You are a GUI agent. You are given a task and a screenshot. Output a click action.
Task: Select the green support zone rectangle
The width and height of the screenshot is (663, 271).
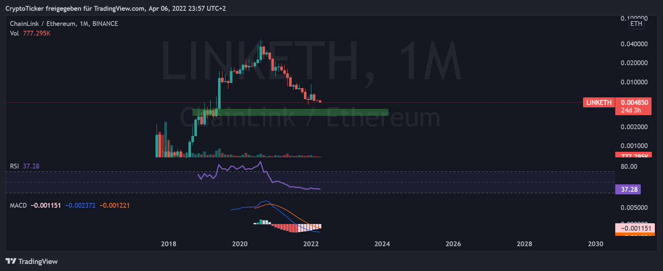tap(290, 112)
